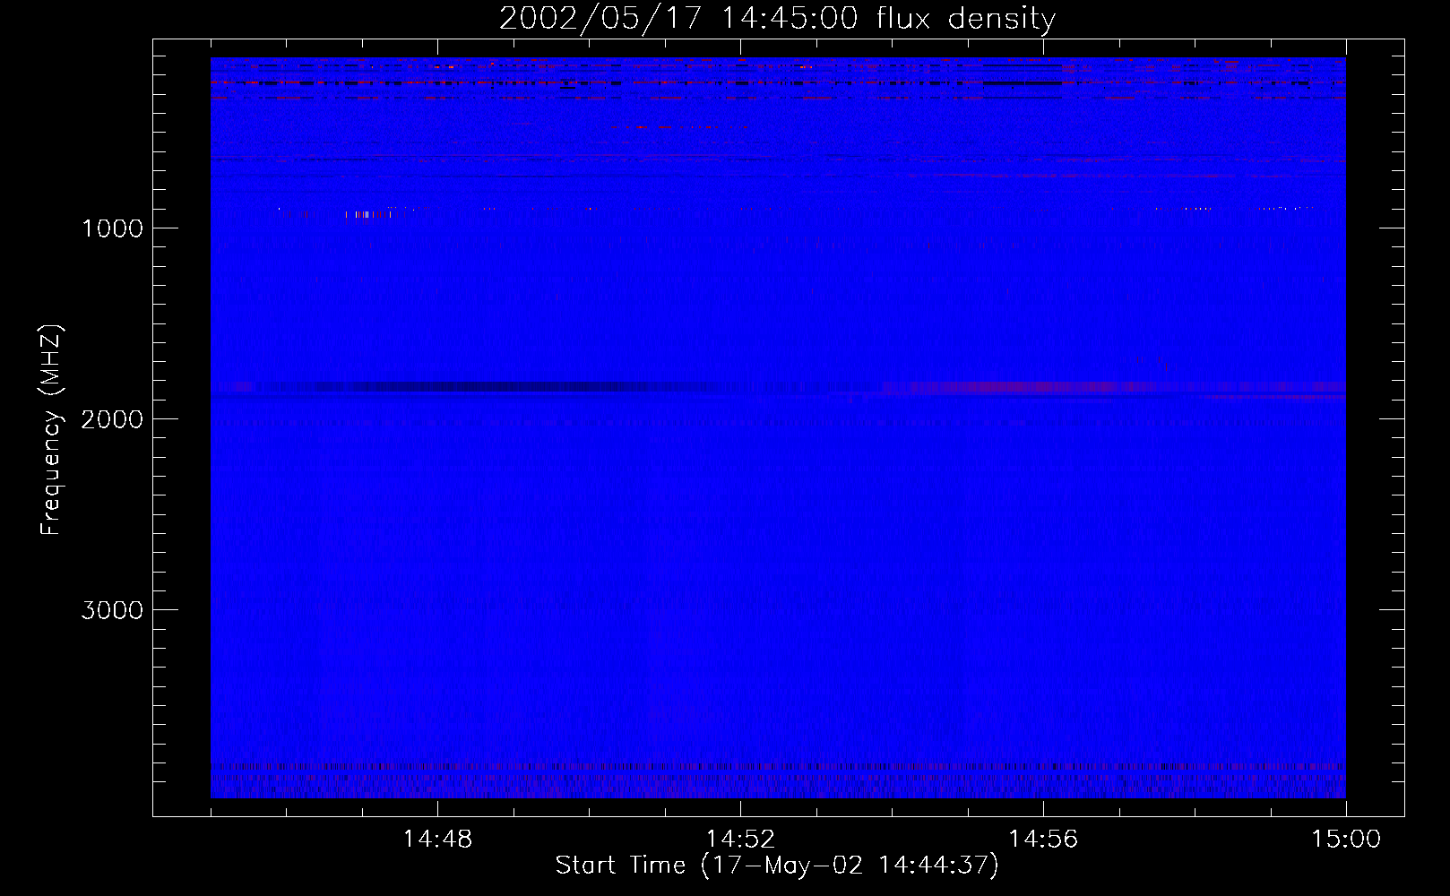Viewport: 1450px width, 896px height.
Task: Click the "Start Time (17-May-02 14:44:37)" axis label
Action: 777,866
